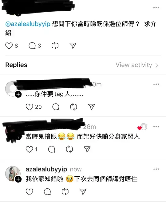
Task: Share azalealubyyip's reply with send icon
Action: click(x=83, y=192)
